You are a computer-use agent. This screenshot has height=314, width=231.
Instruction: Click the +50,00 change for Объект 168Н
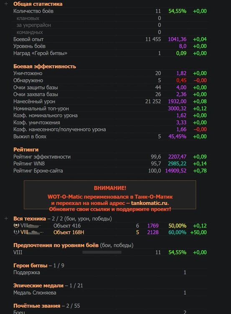click(198, 232)
